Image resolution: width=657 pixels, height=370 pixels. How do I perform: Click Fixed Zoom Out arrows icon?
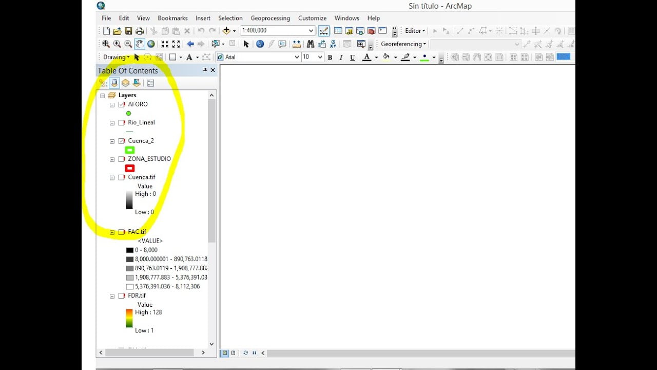176,44
